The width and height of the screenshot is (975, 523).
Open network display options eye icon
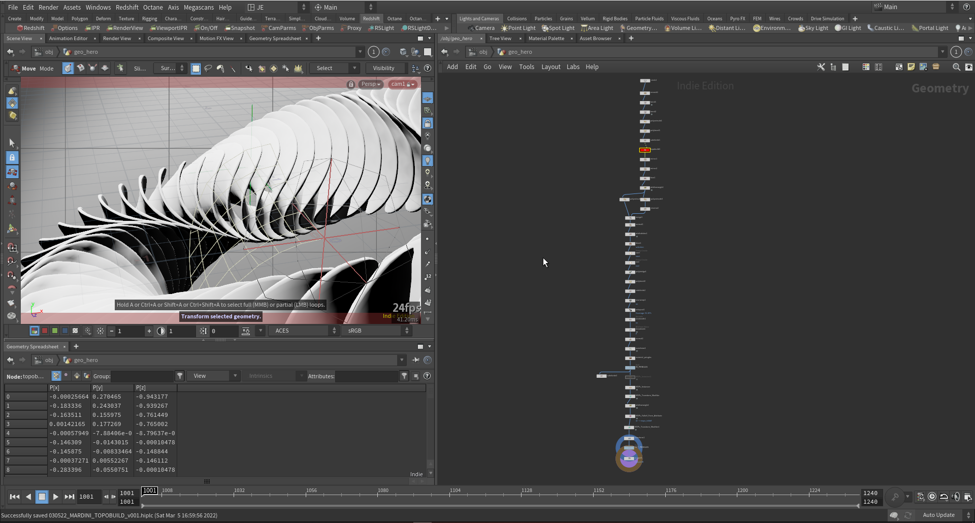(x=968, y=67)
